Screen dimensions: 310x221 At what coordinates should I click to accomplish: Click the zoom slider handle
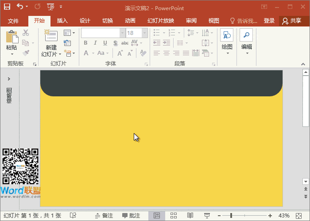point(231,215)
